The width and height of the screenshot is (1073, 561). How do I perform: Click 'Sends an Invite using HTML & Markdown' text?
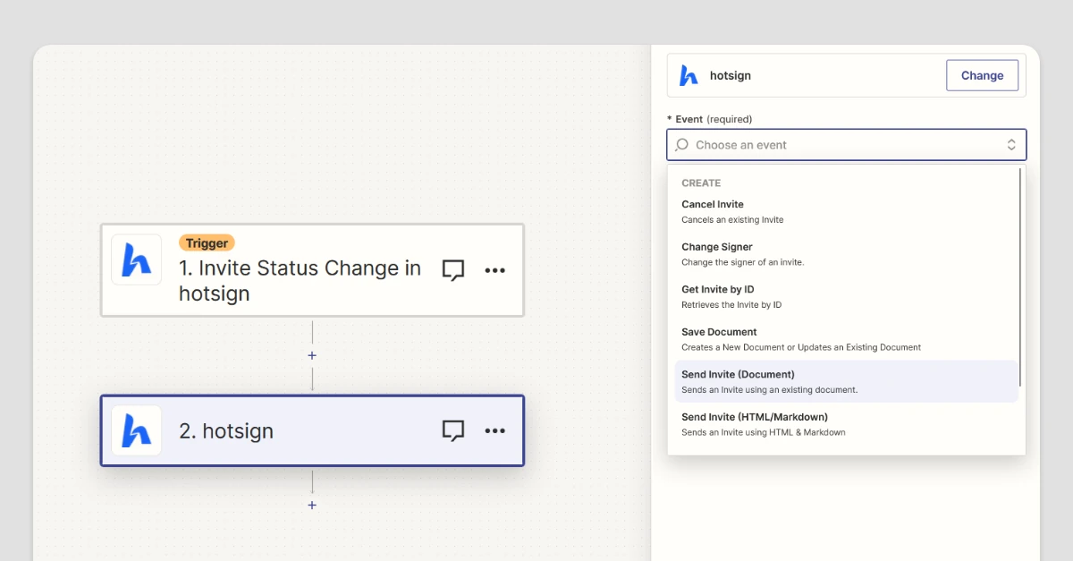pyautogui.click(x=764, y=432)
